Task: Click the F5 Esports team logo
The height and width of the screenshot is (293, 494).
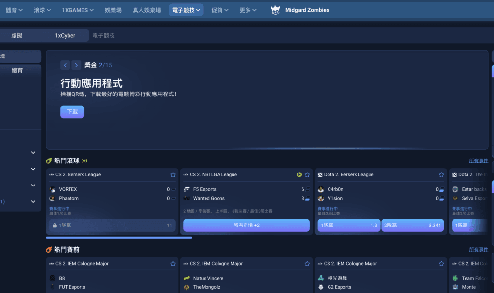Action: tap(187, 189)
